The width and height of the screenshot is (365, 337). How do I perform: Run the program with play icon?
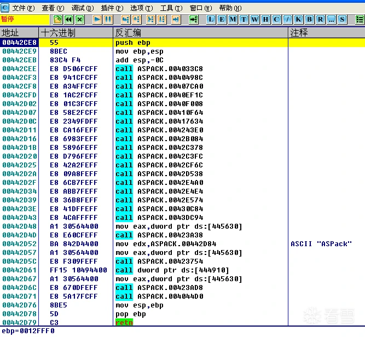point(97,20)
